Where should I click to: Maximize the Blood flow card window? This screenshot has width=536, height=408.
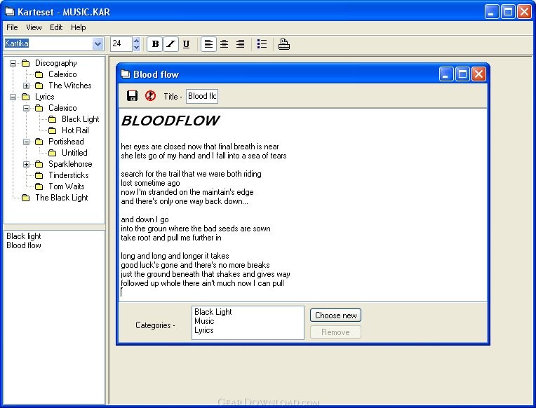[x=462, y=74]
